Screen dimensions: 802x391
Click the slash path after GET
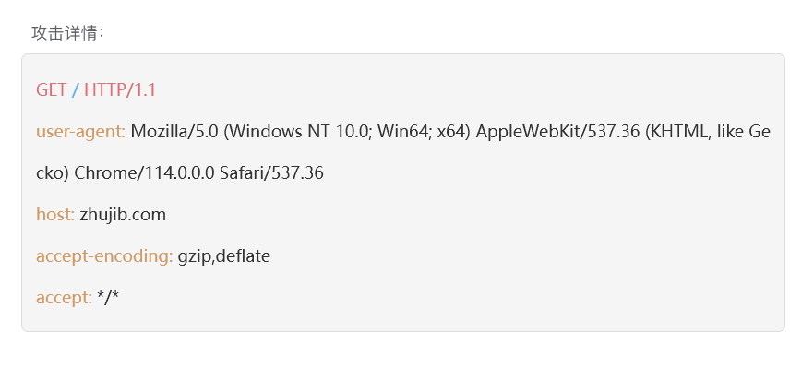75,89
